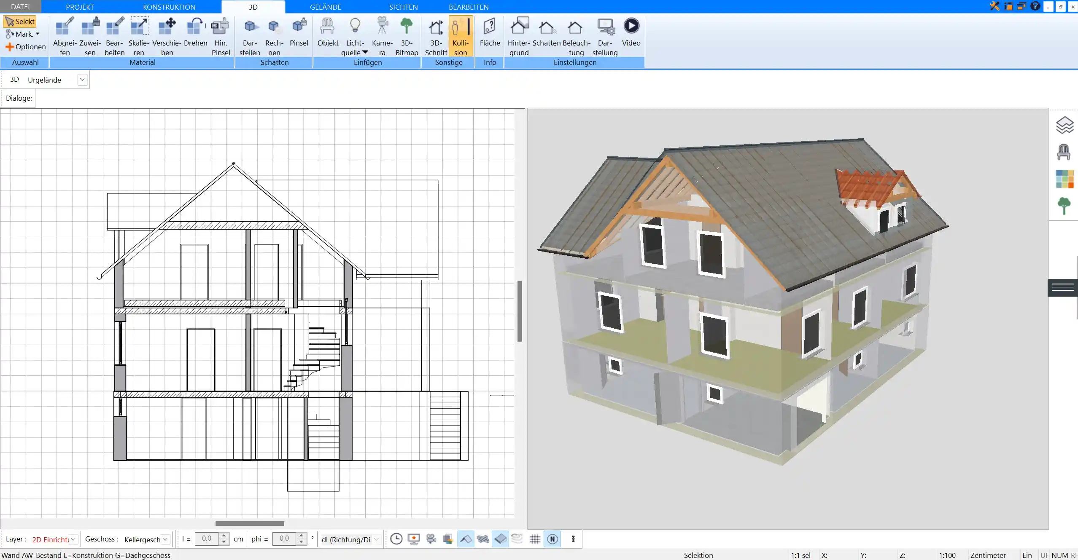The width and height of the screenshot is (1078, 560).
Task: Click the help question mark icon
Action: pyautogui.click(x=1035, y=6)
